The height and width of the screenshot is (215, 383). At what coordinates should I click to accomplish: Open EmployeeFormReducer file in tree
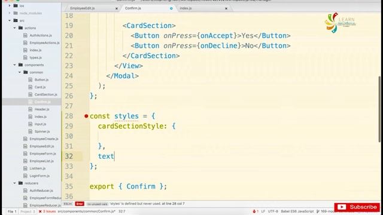(45, 198)
